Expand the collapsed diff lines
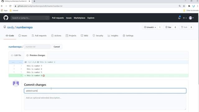 click(x=16, y=62)
